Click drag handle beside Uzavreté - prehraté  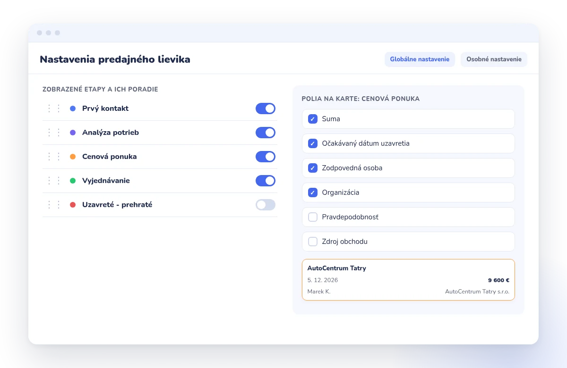54,205
